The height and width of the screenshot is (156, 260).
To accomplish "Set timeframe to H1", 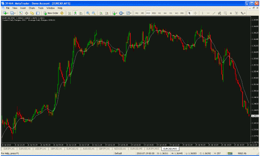I will pos(159,13).
